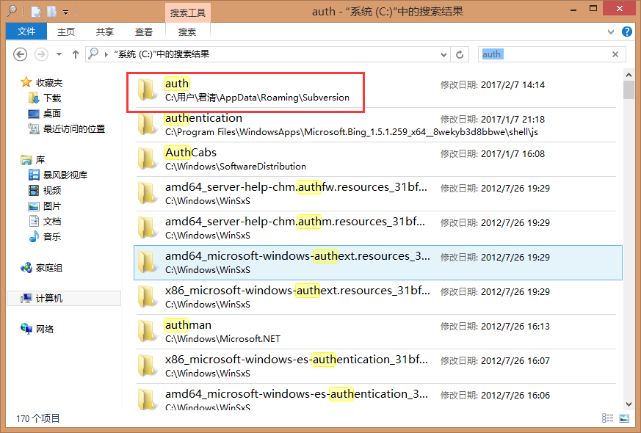Click the Help question mark icon

pyautogui.click(x=627, y=32)
